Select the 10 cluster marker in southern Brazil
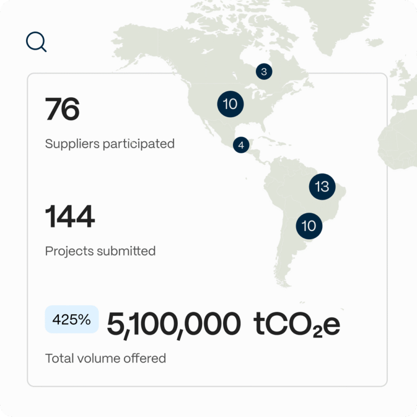The width and height of the screenshot is (417, 417). [x=309, y=226]
